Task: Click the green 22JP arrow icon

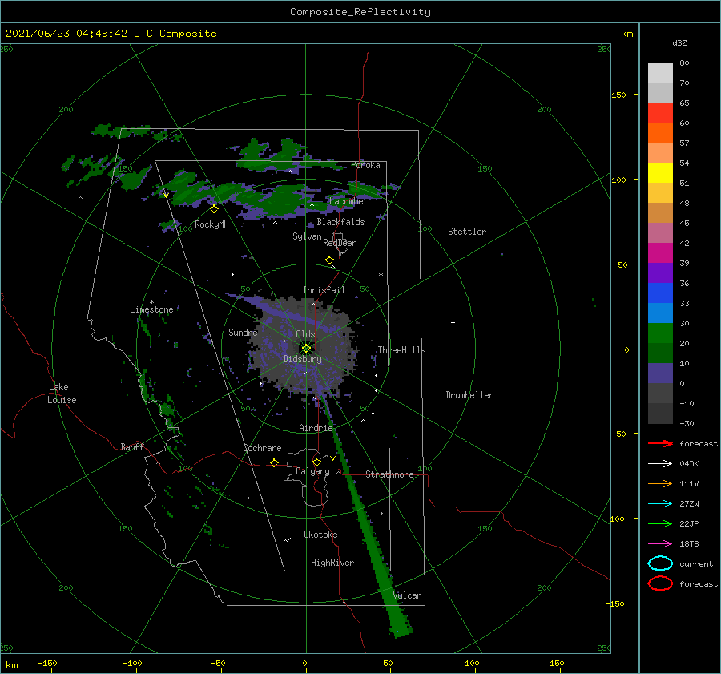Action: [660, 523]
